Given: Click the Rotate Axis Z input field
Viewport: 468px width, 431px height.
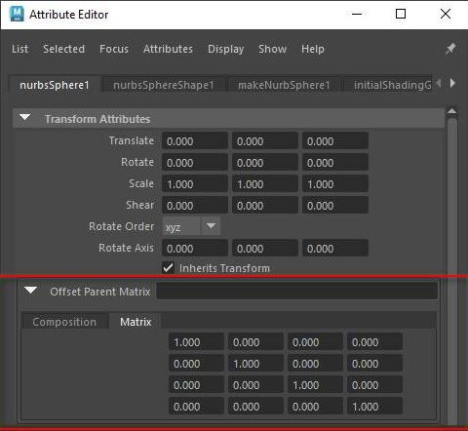Looking at the screenshot, I should click(x=335, y=249).
